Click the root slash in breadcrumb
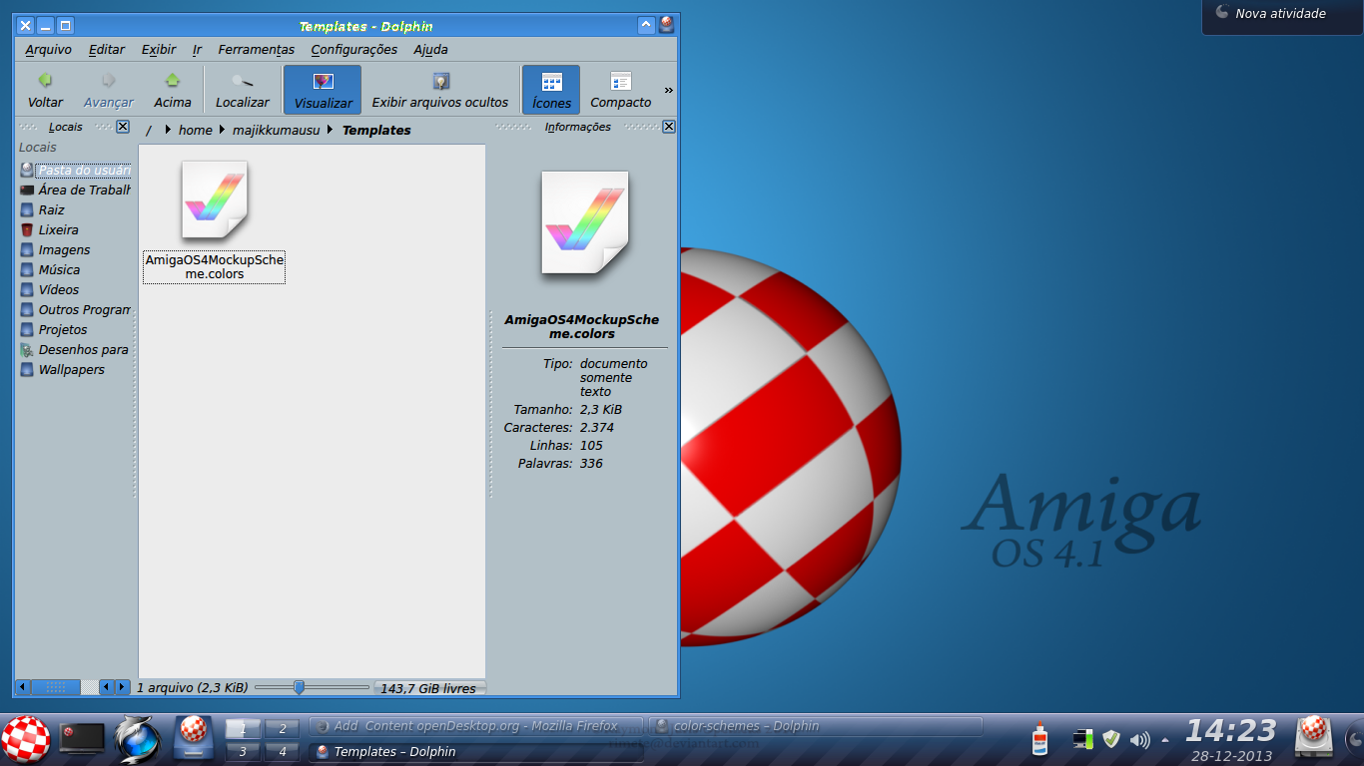Viewport: 1364px width, 766px height. [149, 130]
